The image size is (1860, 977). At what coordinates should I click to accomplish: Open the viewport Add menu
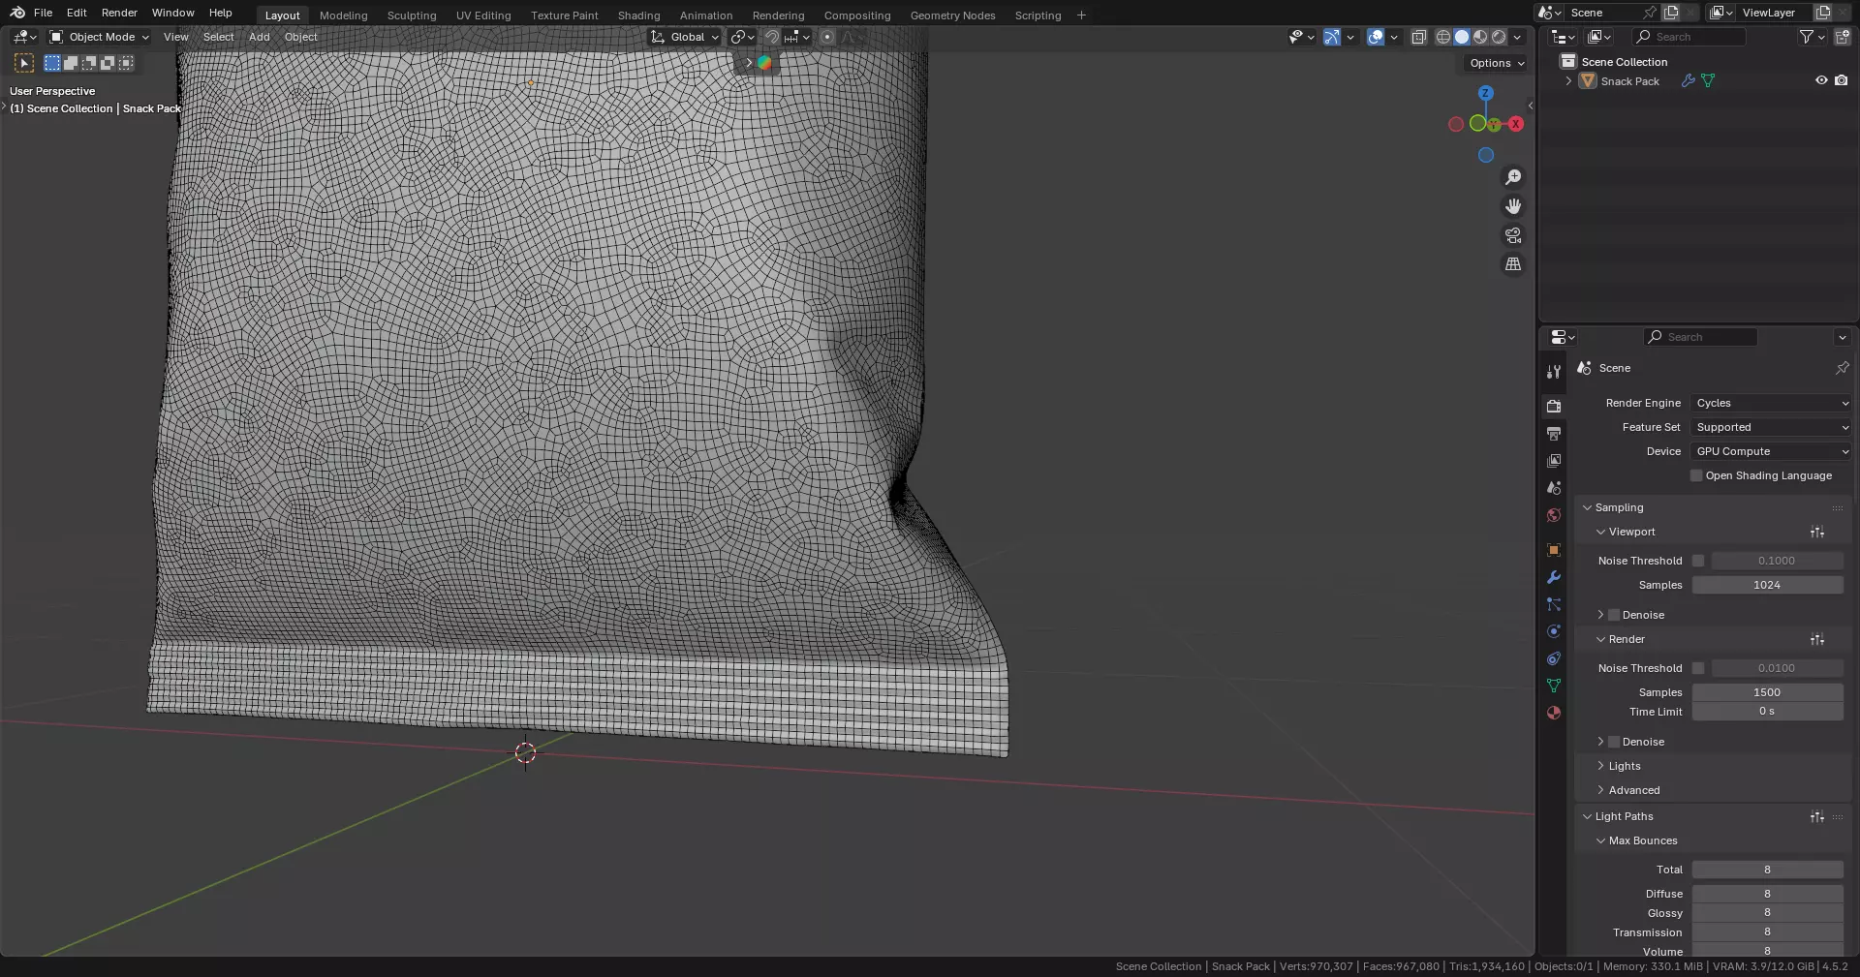[x=260, y=37]
